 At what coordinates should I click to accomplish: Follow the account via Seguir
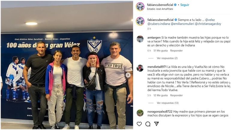coord(184,5)
